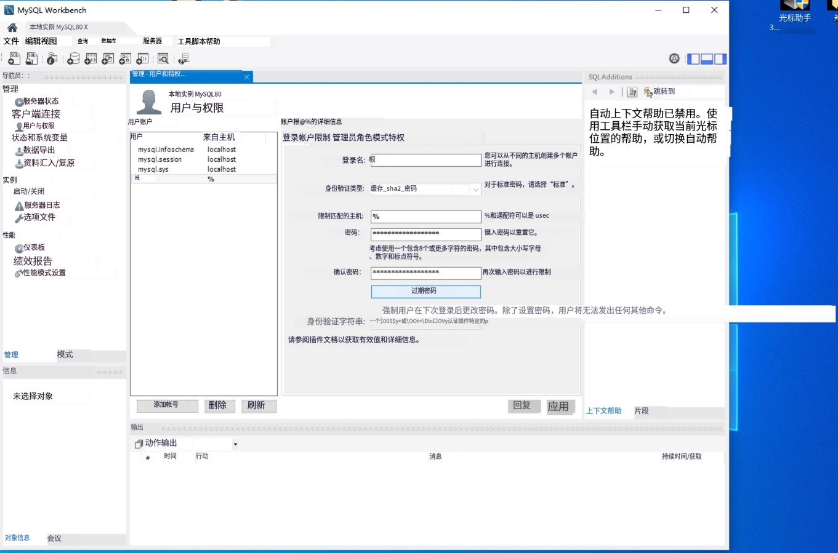Image resolution: width=838 pixels, height=553 pixels.
Task: Open the 服务器 menu
Action: [152, 41]
